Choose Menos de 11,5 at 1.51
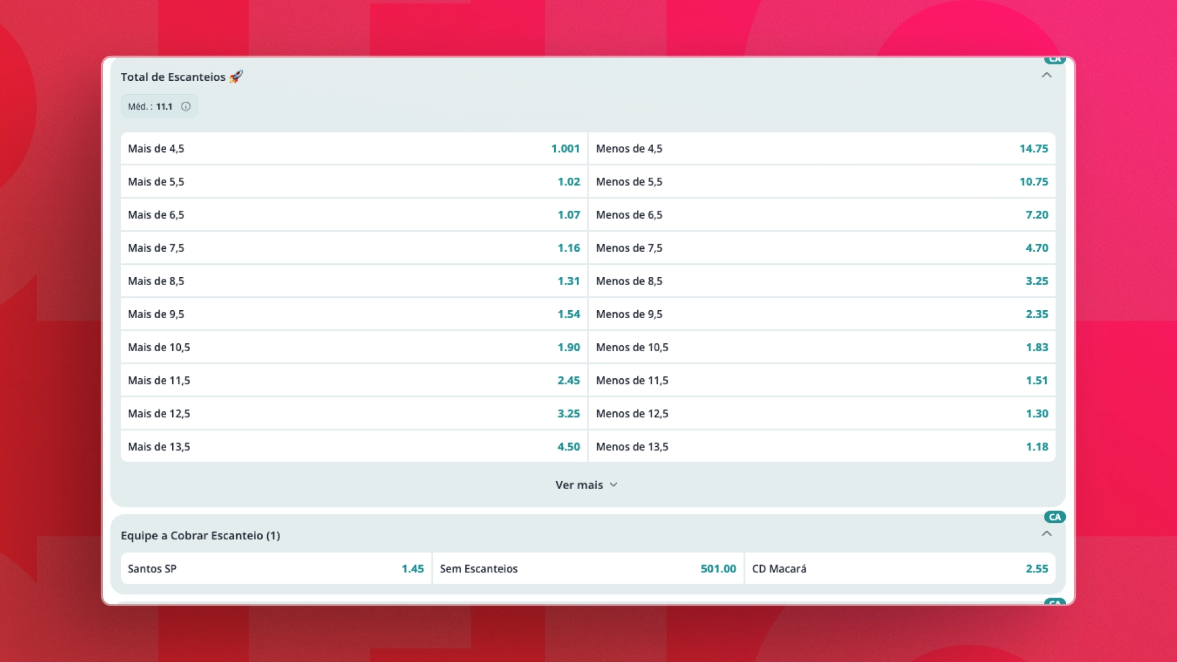The image size is (1177, 662). click(822, 380)
